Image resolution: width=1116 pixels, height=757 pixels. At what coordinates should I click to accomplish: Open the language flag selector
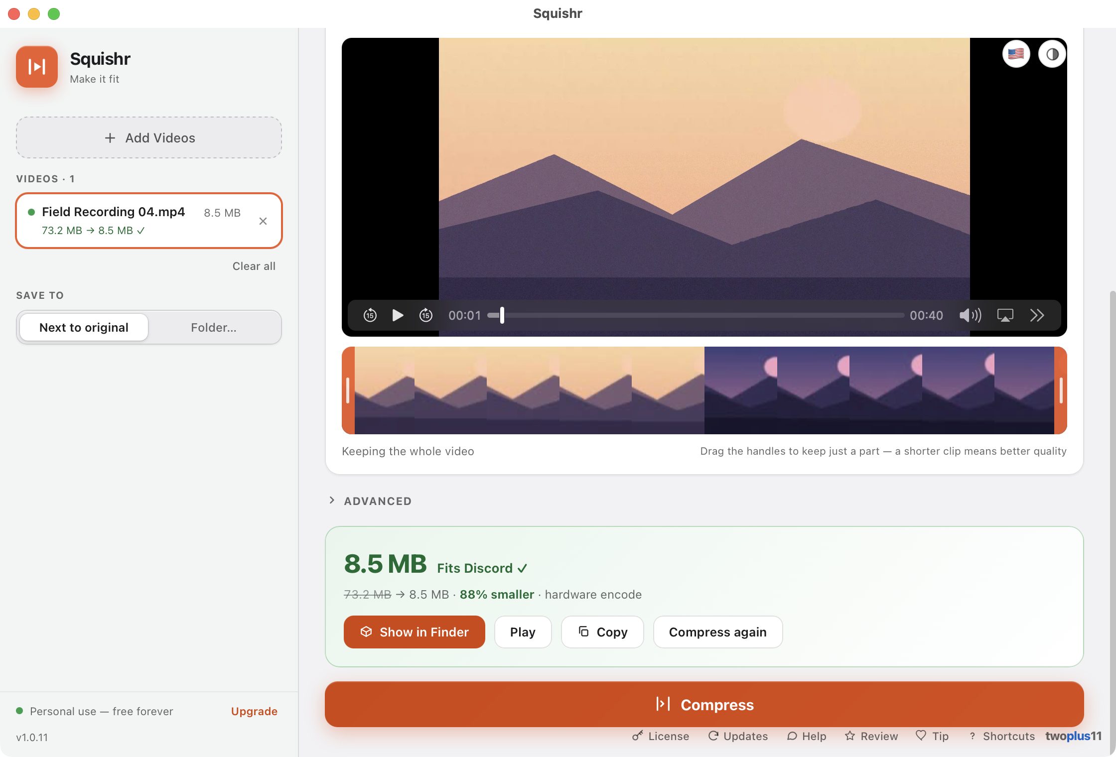(x=1016, y=54)
